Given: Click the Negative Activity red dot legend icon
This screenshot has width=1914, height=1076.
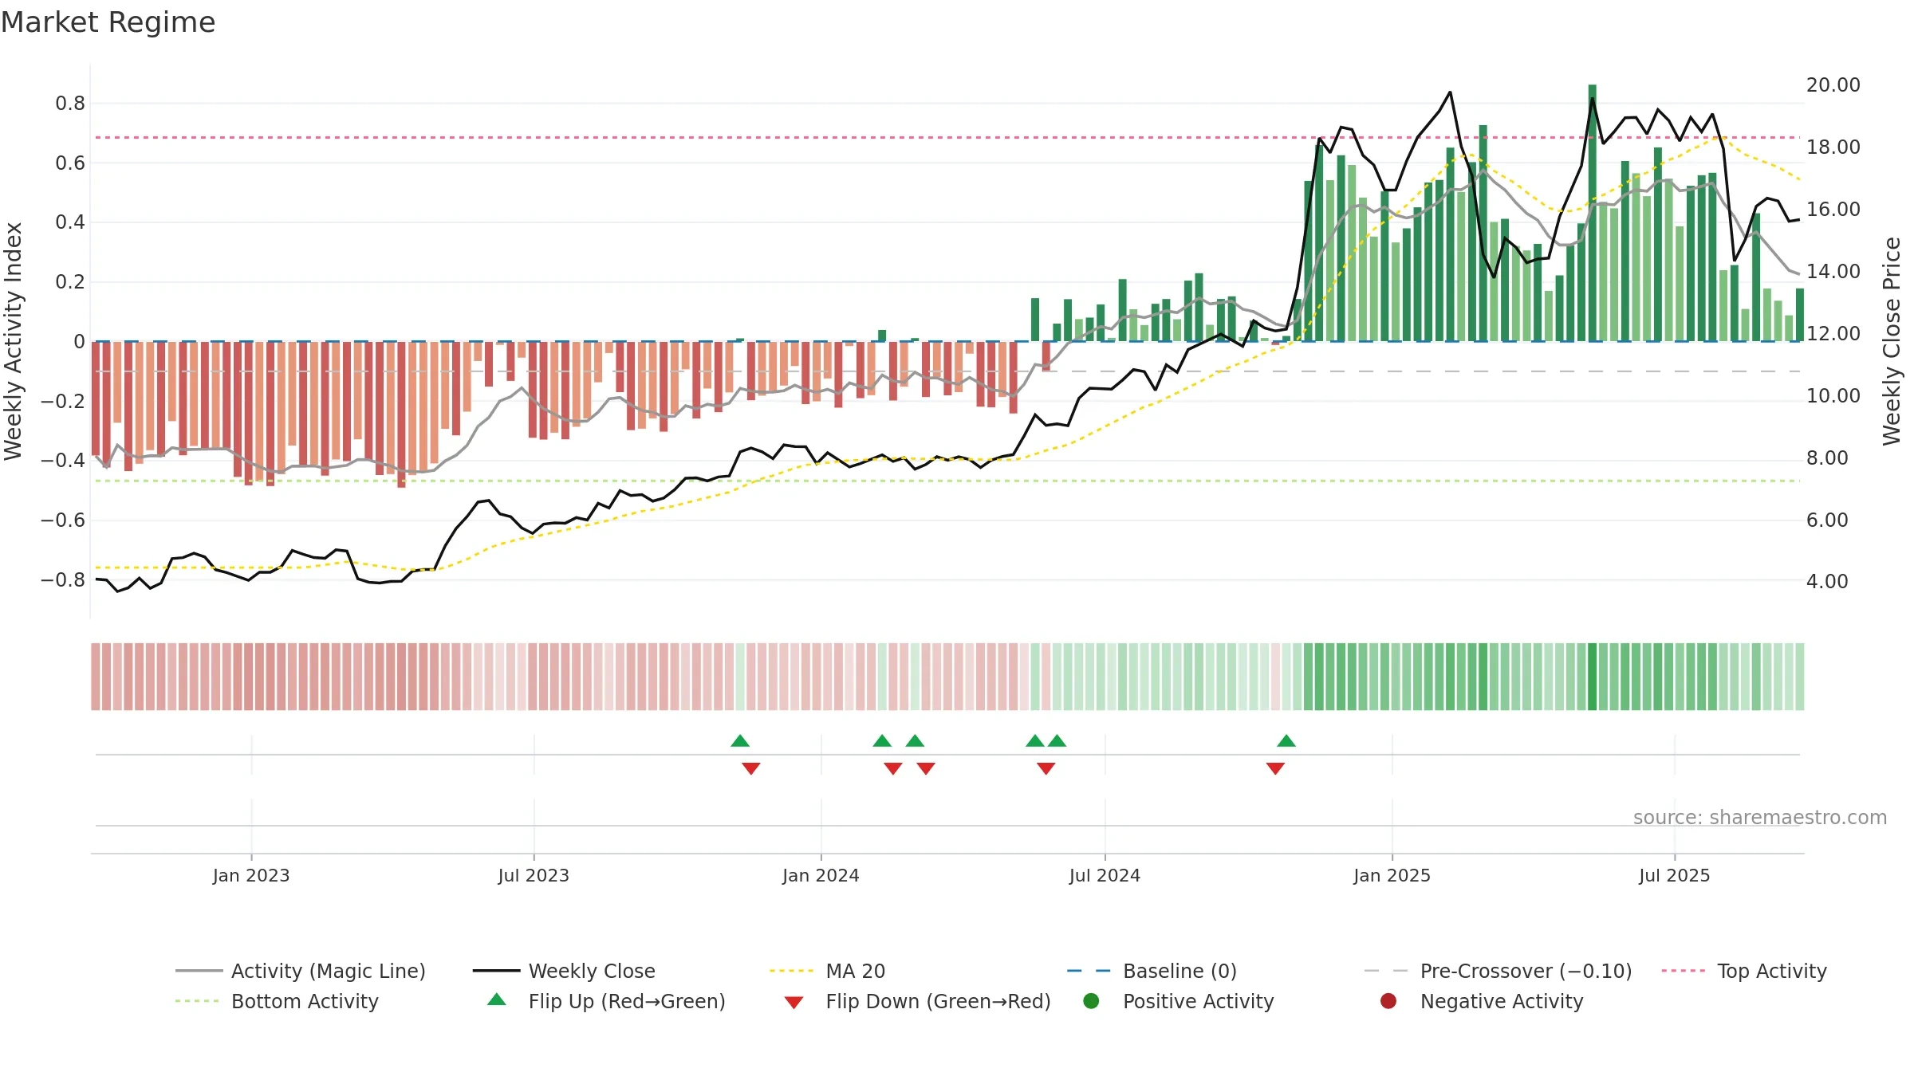Looking at the screenshot, I should [1388, 1001].
